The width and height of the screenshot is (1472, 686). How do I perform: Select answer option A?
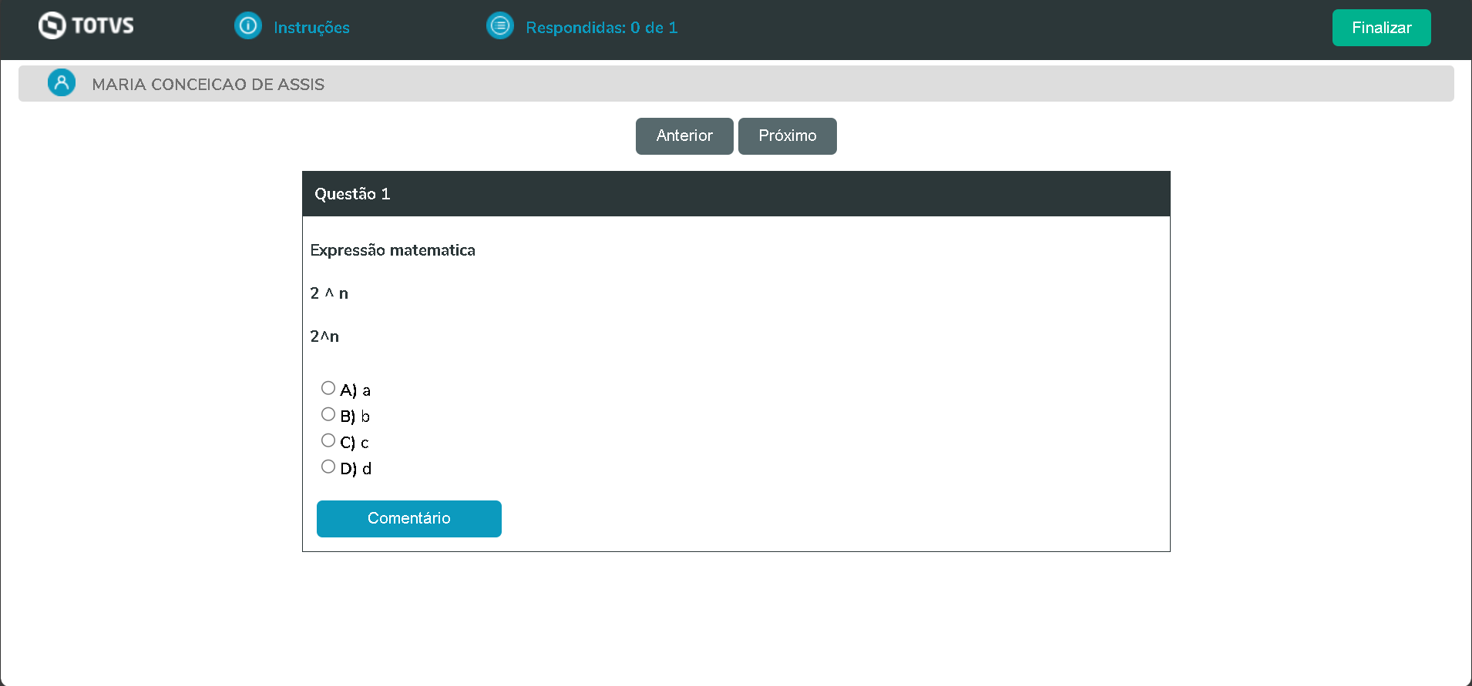pyautogui.click(x=328, y=388)
